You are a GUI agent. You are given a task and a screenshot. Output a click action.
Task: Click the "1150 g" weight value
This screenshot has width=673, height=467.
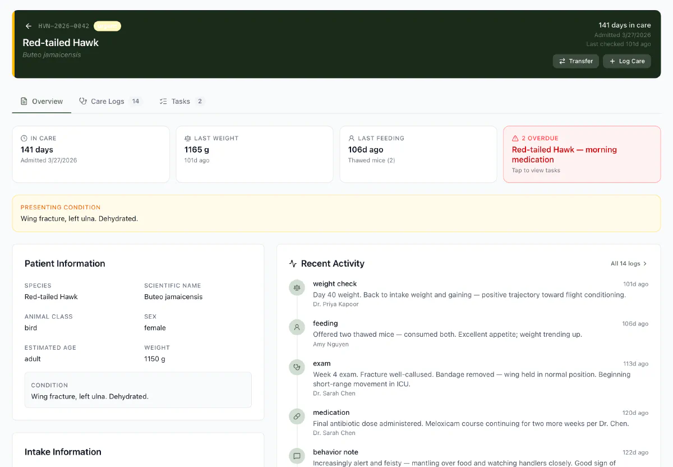[x=155, y=359]
